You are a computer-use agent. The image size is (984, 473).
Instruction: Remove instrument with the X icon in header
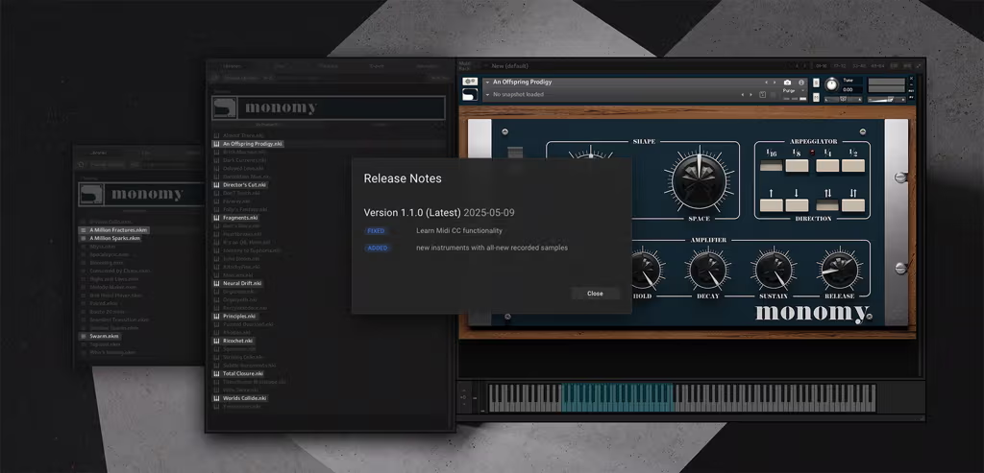pyautogui.click(x=911, y=79)
